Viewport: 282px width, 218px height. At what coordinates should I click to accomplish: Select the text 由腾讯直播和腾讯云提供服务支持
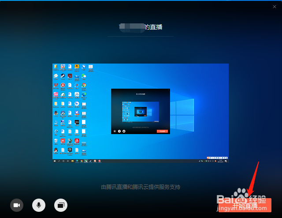coord(141,187)
